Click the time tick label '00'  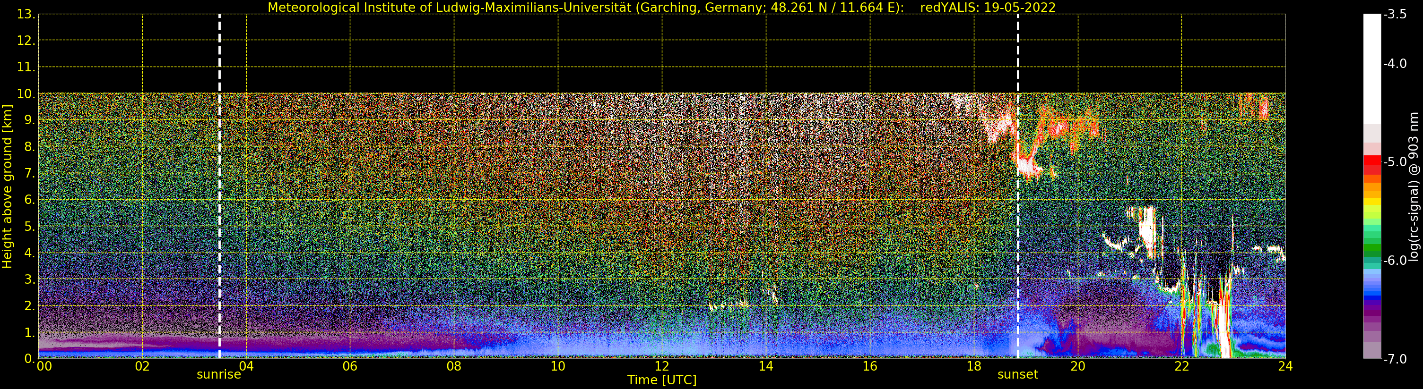44,366
